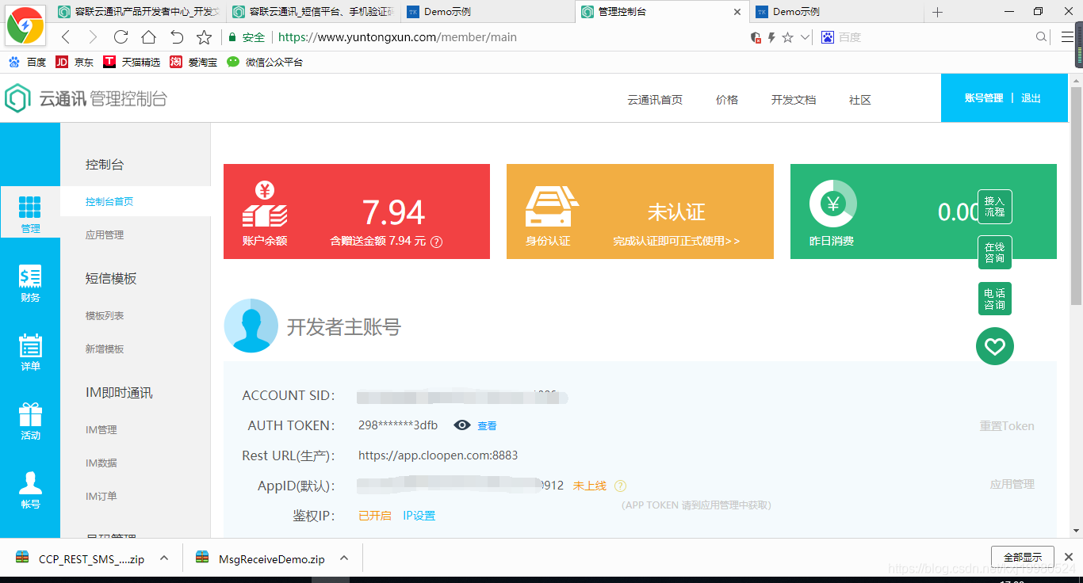Screen dimensions: 1083x583
Task: Click 账号管理 in the header
Action: point(984,98)
